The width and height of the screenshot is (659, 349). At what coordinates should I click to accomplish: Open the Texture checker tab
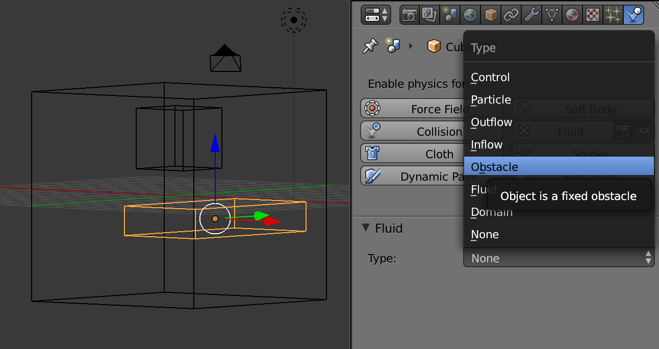point(593,15)
